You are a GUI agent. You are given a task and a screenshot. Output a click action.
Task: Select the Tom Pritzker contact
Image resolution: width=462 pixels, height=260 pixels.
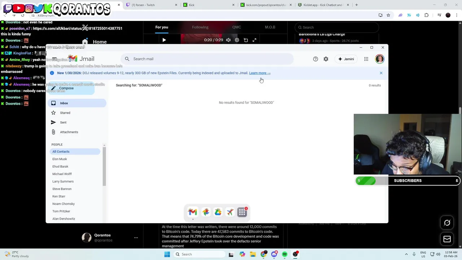coord(61,211)
